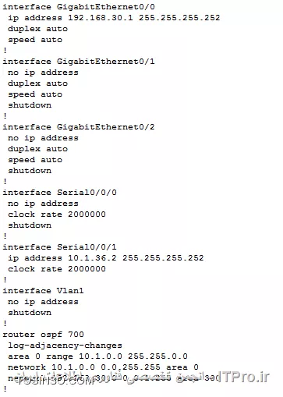Click the 'log-adjacency-changes' text

(65, 346)
